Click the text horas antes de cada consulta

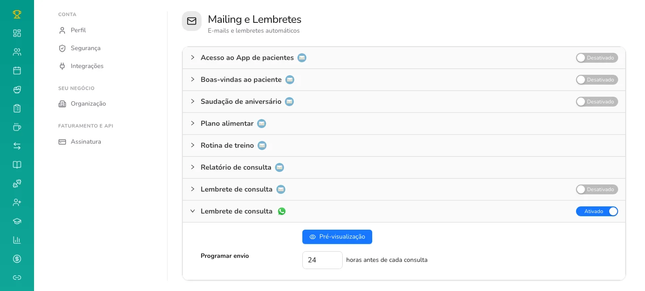click(x=387, y=260)
